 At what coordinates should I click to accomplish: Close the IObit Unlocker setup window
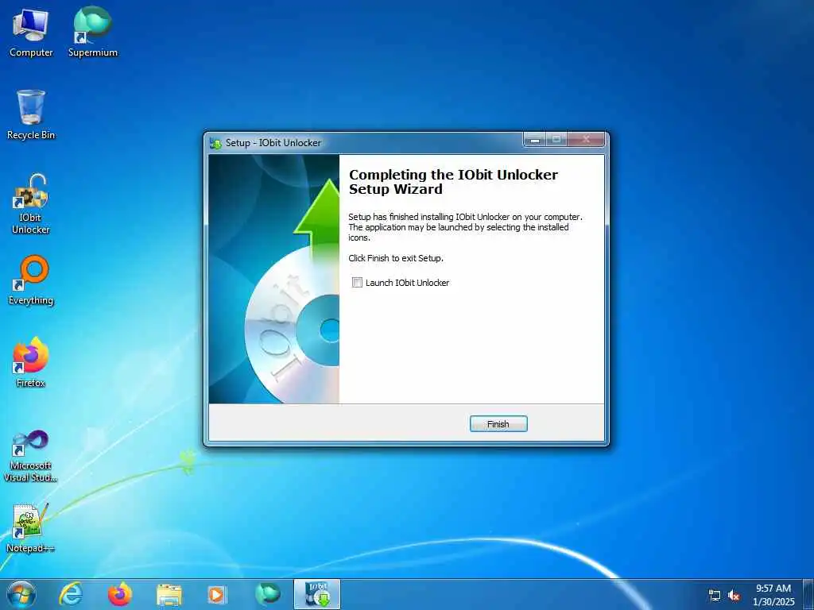(x=586, y=139)
